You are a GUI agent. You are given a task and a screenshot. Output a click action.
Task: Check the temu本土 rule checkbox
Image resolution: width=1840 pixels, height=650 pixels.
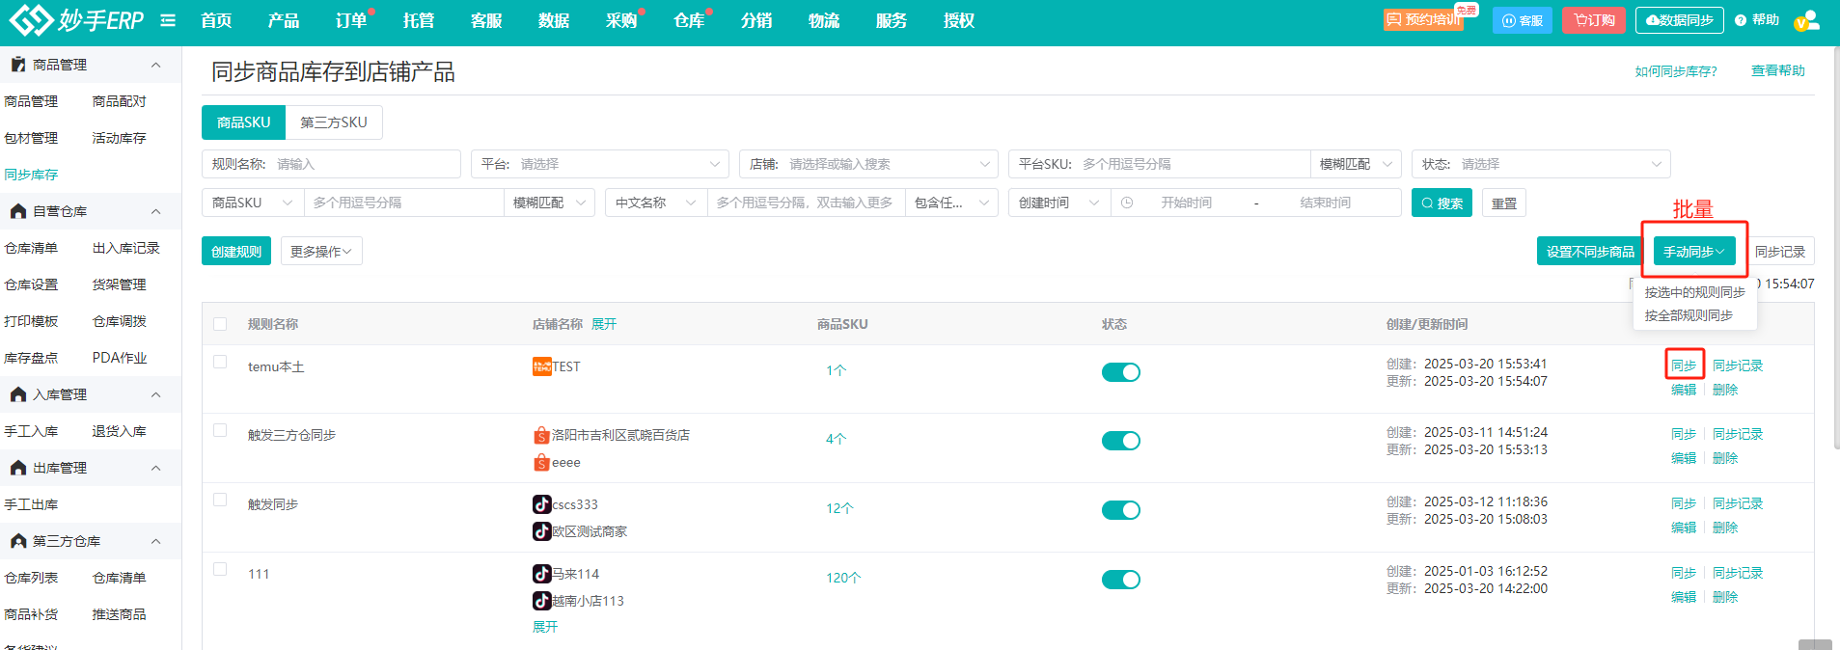[x=220, y=362]
